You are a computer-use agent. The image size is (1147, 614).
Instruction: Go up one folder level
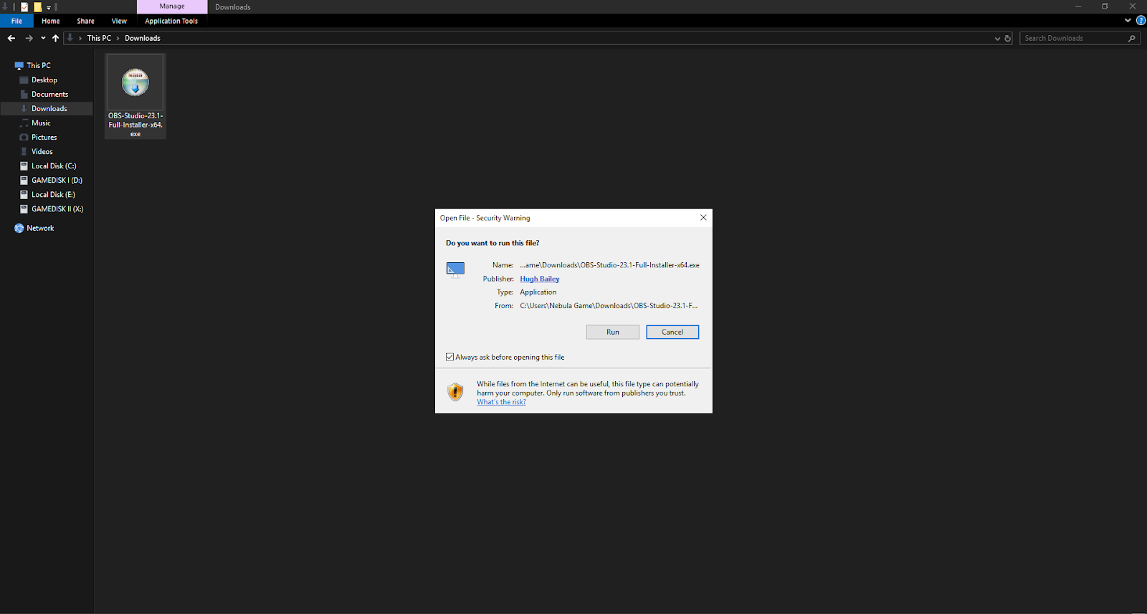55,38
